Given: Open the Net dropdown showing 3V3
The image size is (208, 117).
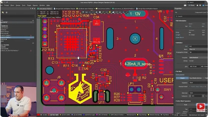Looking at the screenshot, I should [x=198, y=46].
